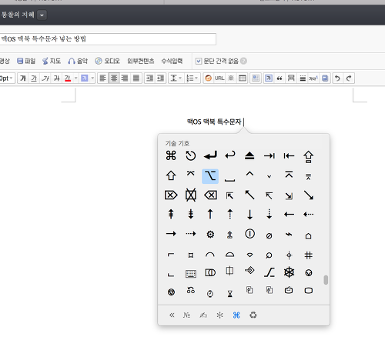This screenshot has width=385, height=347.
Task: Pick red underlined font color
Action: (68, 78)
